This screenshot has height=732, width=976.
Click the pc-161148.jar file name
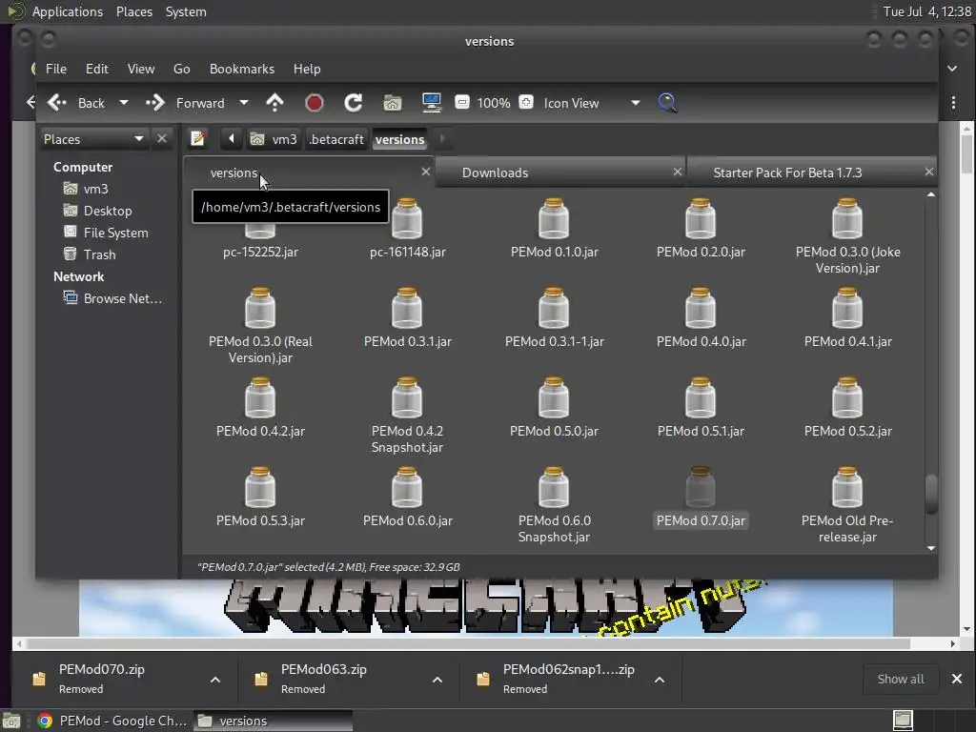pyautogui.click(x=408, y=252)
